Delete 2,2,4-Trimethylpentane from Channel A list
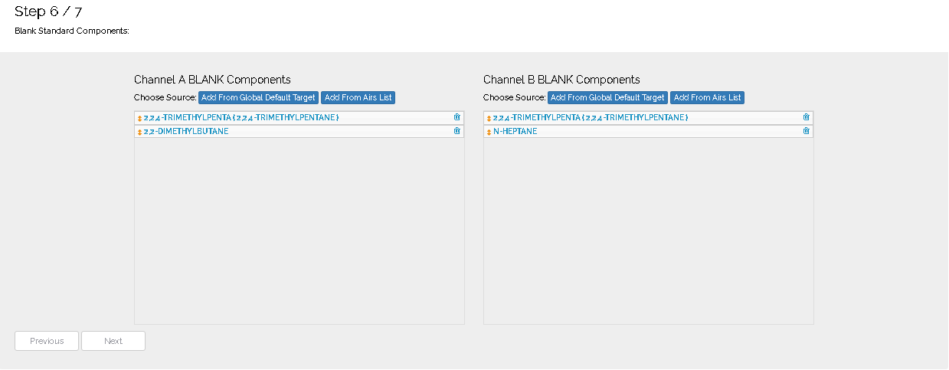This screenshot has height=370, width=949. 457,117
